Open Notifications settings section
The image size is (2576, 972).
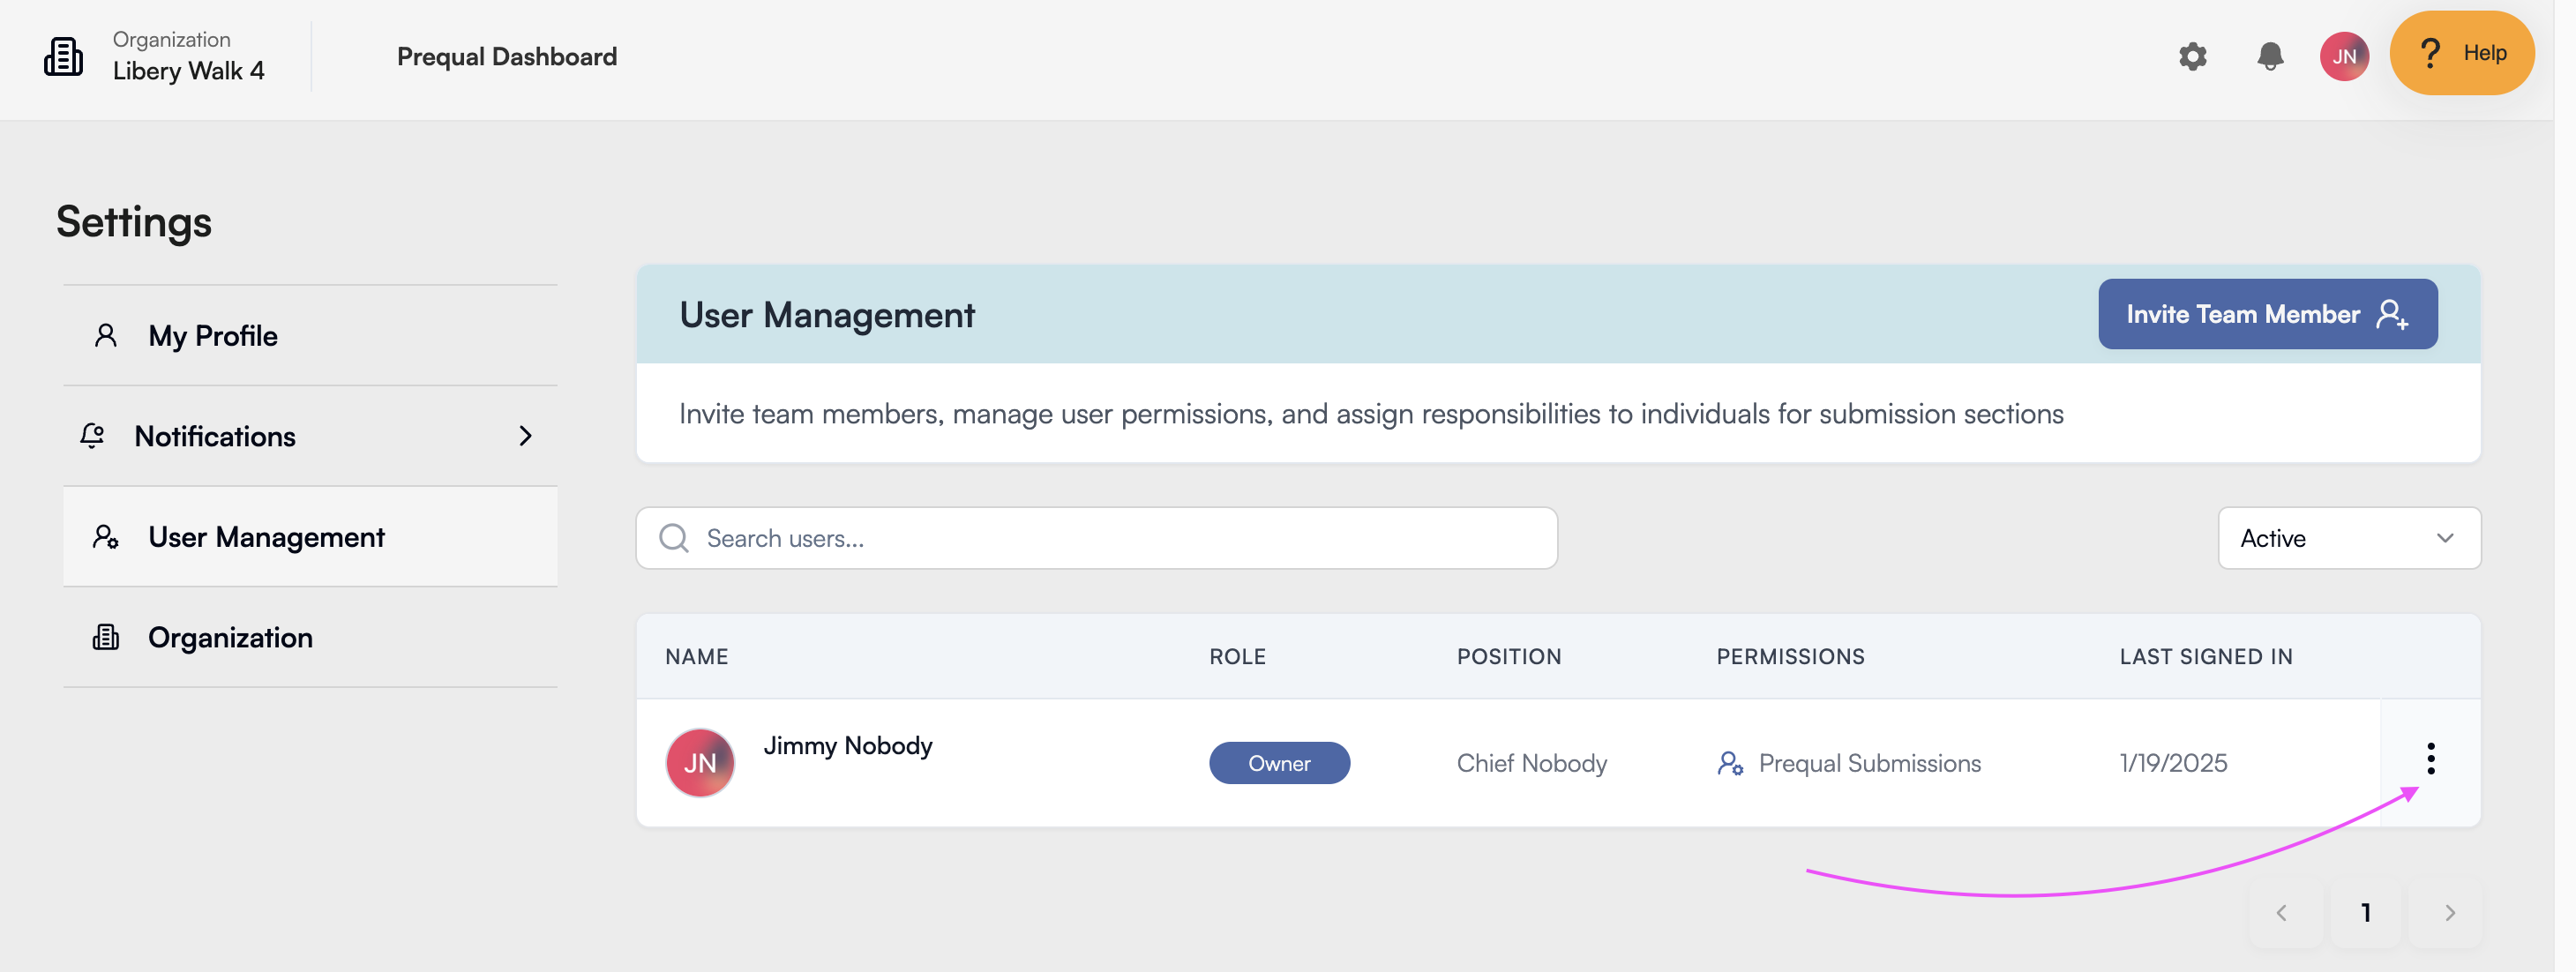tap(310, 436)
